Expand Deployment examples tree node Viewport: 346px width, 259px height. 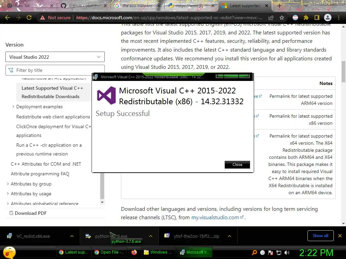(13, 107)
